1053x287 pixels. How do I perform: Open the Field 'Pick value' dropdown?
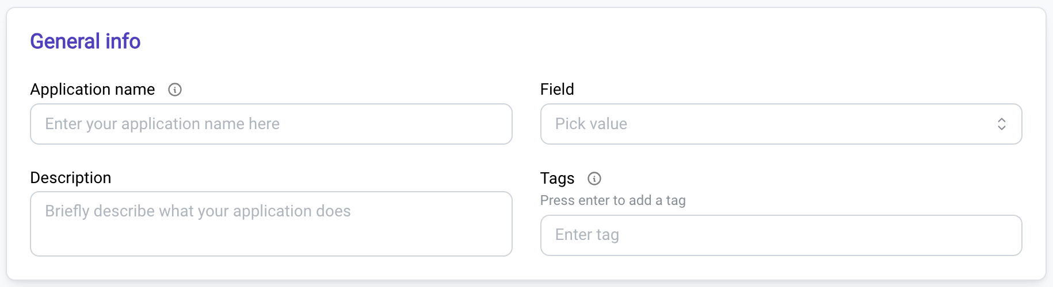781,124
